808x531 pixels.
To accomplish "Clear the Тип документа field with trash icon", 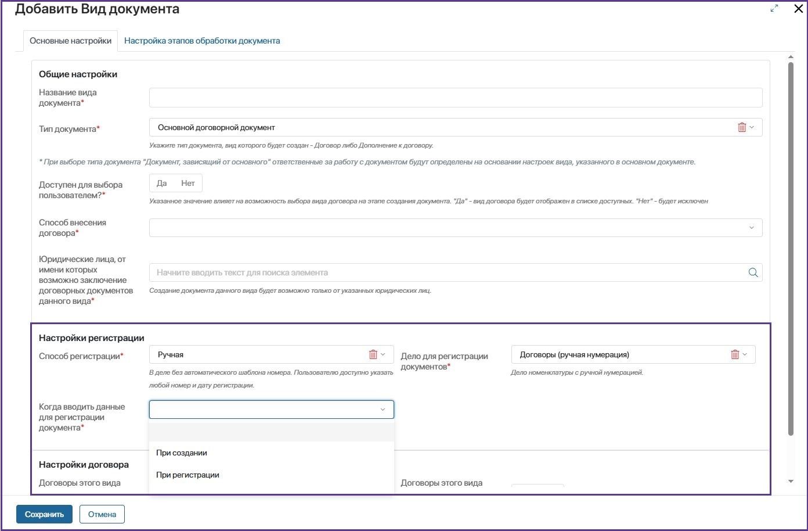I will (x=741, y=127).
